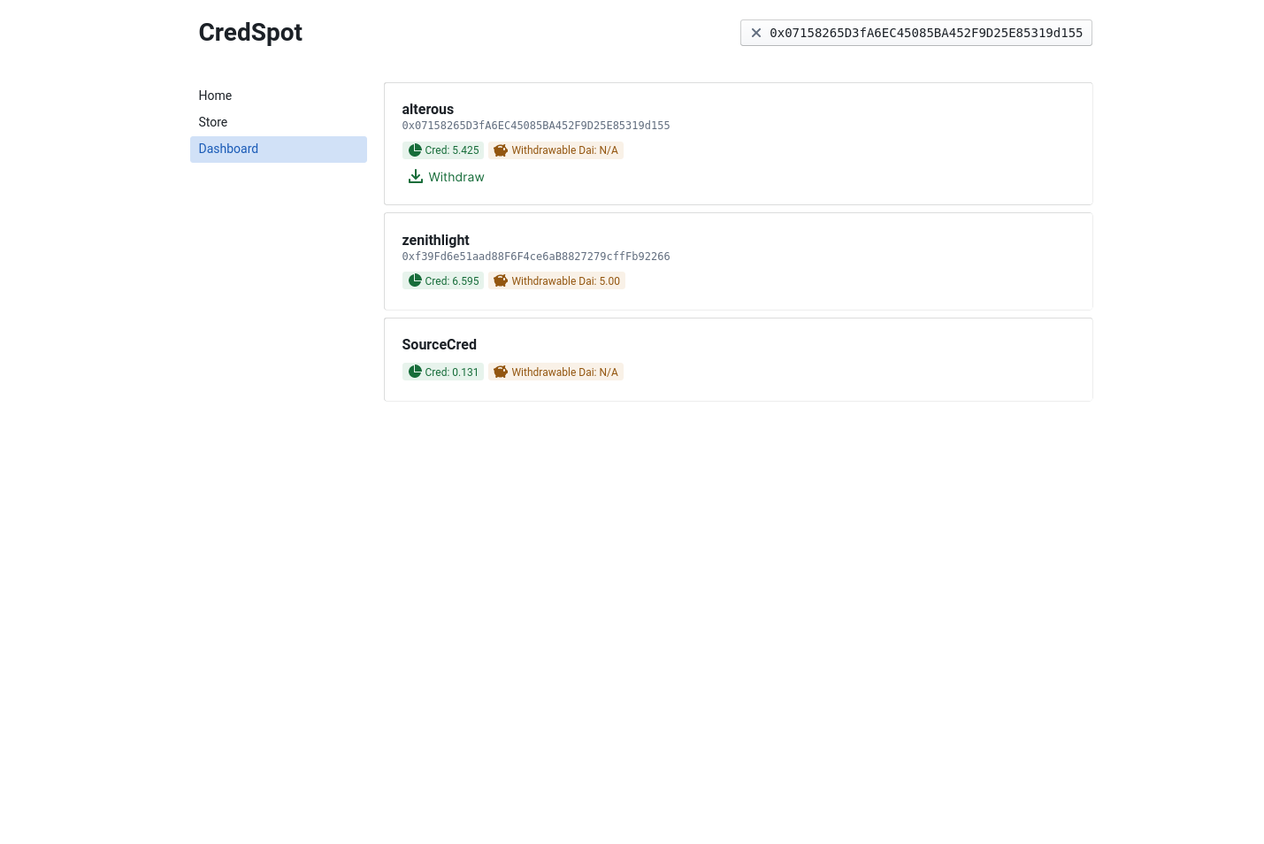
Task: Click the pie chart icon in alterous Cred badge
Action: coord(415,150)
